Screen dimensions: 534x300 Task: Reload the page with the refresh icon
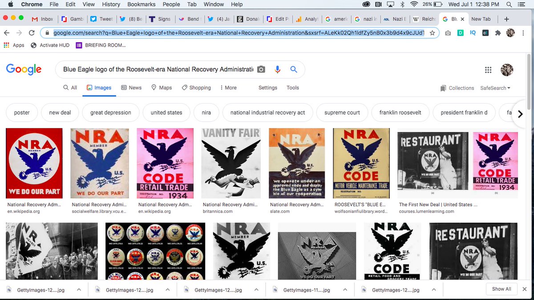(x=32, y=33)
